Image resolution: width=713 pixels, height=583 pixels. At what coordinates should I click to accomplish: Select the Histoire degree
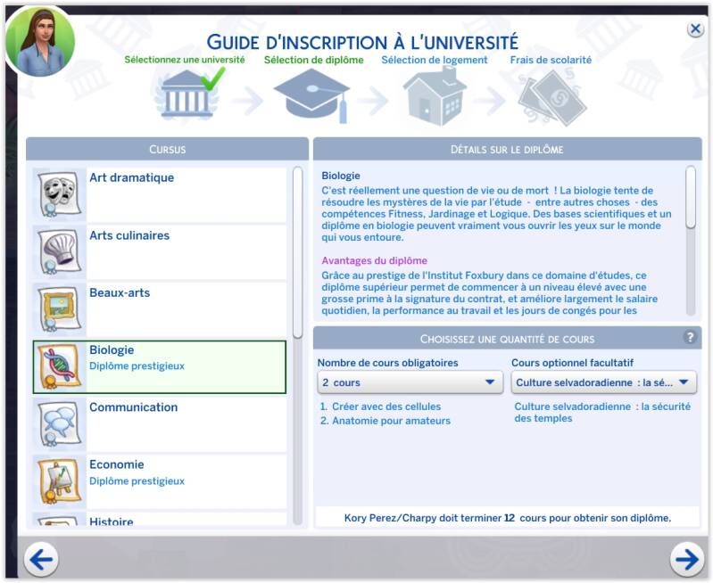160,520
